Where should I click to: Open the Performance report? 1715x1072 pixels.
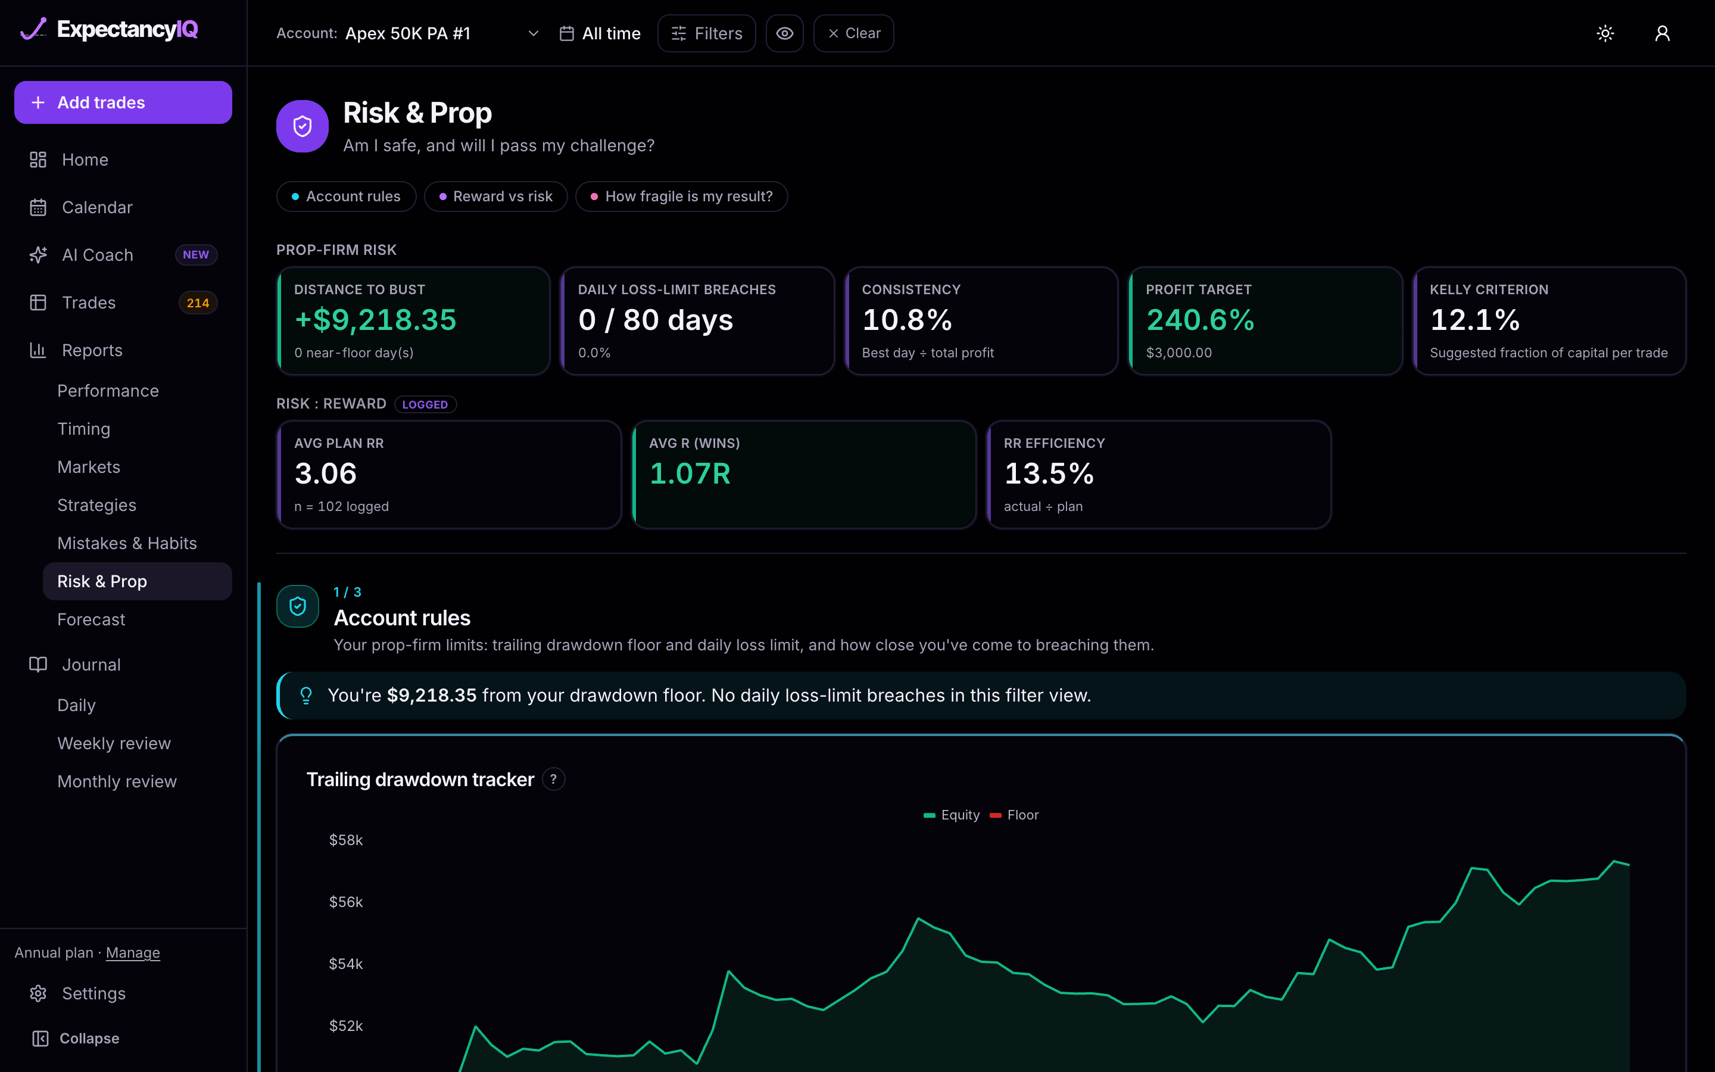108,391
